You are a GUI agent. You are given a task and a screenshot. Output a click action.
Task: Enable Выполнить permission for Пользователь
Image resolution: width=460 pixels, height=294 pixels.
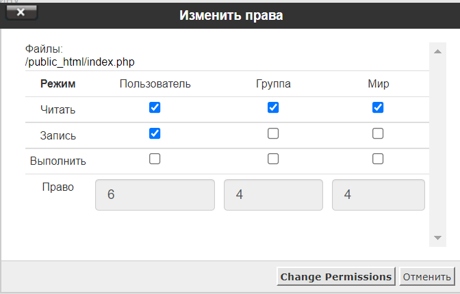coord(155,159)
